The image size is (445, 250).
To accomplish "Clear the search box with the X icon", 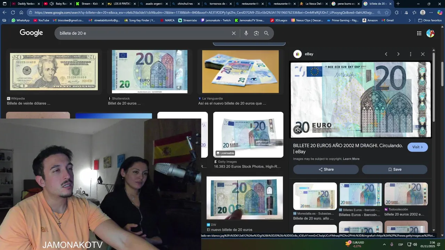I will point(234,33).
